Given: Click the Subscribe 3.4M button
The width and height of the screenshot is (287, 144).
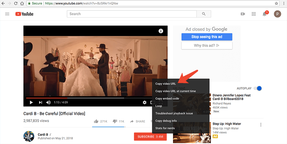Looking at the screenshot, I should 150,136.
